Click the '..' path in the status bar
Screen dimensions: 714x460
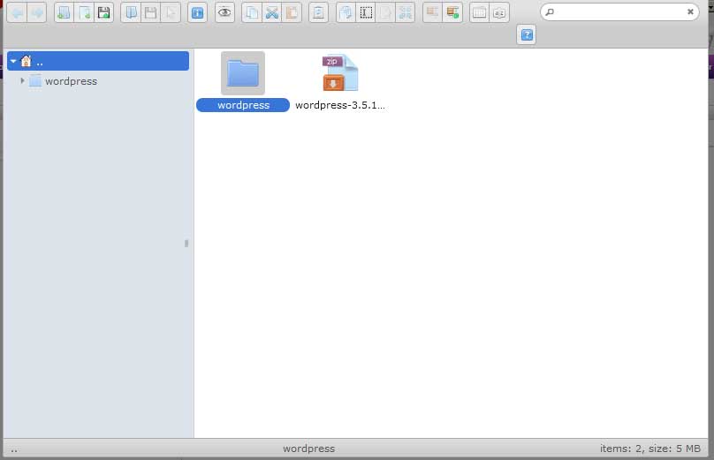[14, 449]
